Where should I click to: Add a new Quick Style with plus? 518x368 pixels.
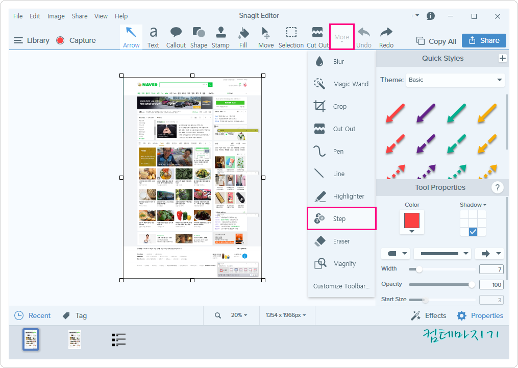(502, 59)
